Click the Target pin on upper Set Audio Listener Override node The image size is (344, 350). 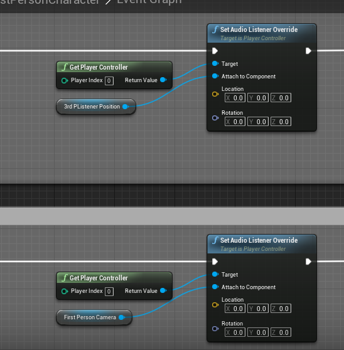coord(215,63)
